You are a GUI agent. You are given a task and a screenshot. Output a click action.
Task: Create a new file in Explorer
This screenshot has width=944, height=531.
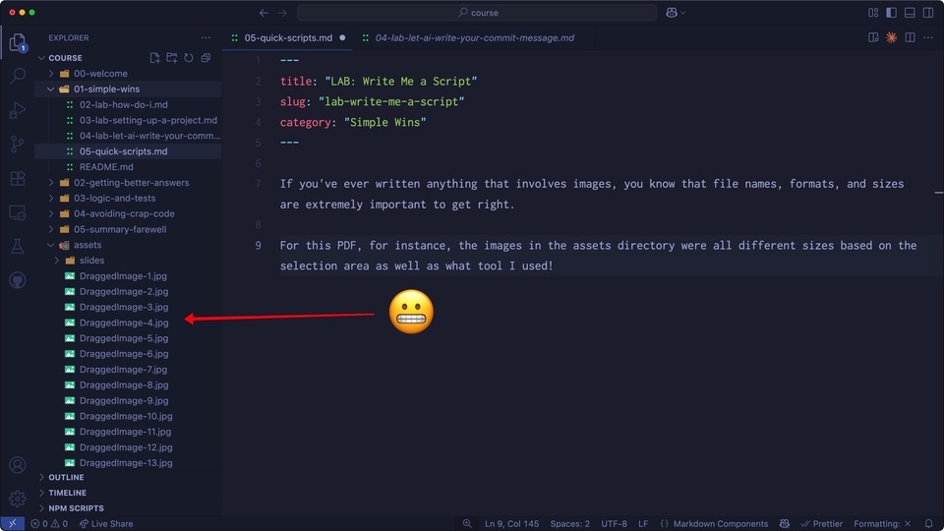point(154,58)
